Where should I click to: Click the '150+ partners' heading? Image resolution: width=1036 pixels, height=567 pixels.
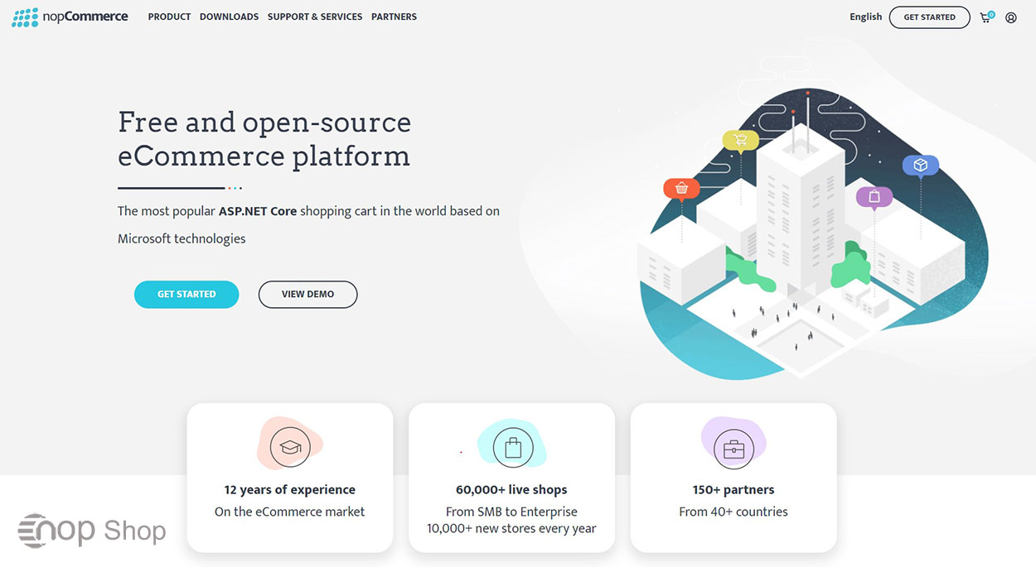tap(733, 490)
